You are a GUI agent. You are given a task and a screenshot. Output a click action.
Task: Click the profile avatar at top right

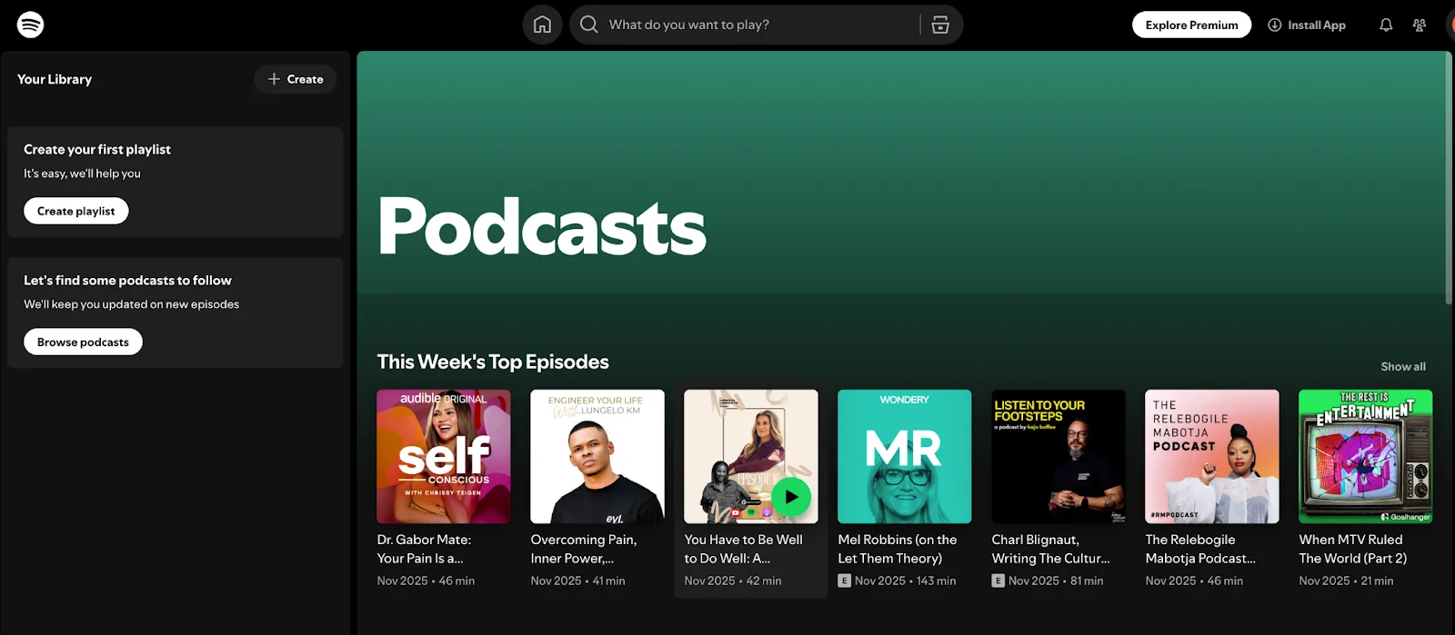click(x=1450, y=25)
